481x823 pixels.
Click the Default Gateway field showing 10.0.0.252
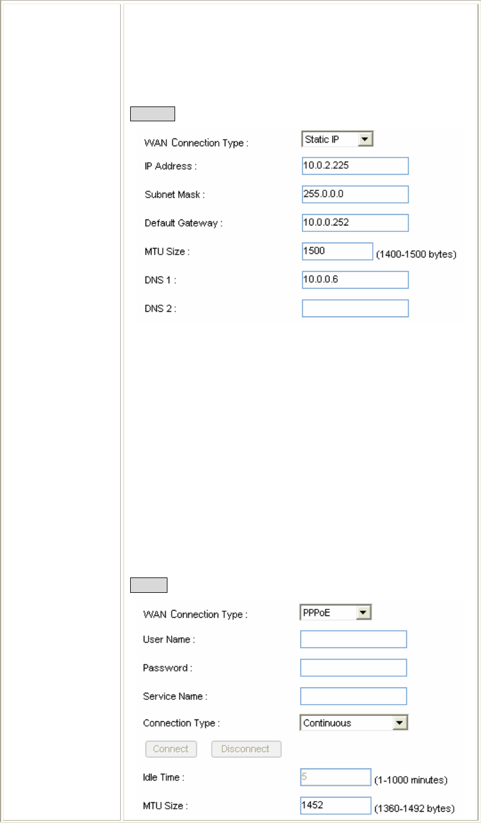tap(355, 222)
